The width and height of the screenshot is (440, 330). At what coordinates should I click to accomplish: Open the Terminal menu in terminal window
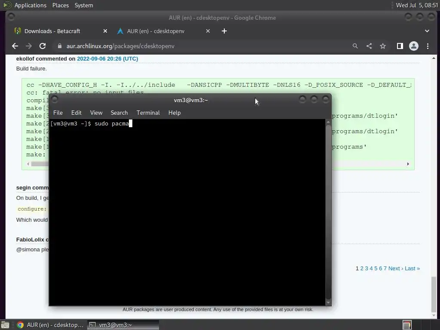(148, 113)
